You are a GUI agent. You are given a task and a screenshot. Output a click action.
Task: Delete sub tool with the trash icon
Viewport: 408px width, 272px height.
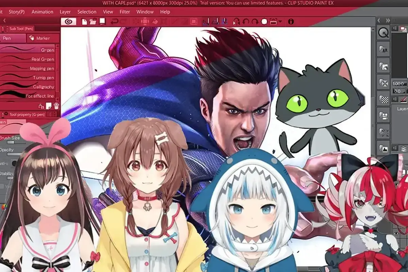[56, 105]
